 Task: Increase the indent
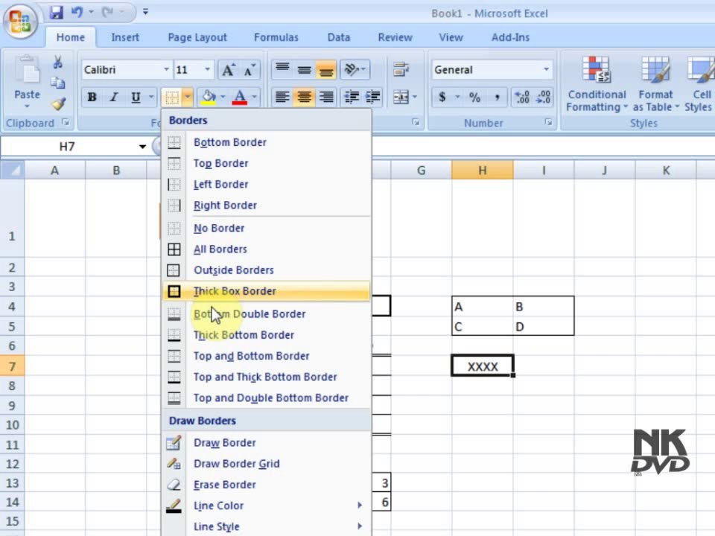(373, 97)
